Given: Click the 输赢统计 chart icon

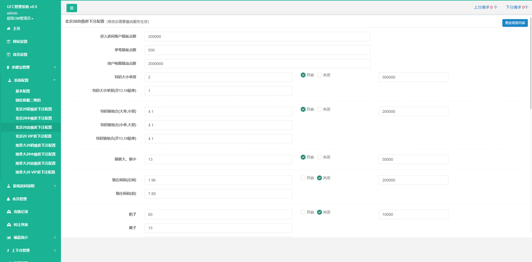Looking at the screenshot, I should coord(9,237).
